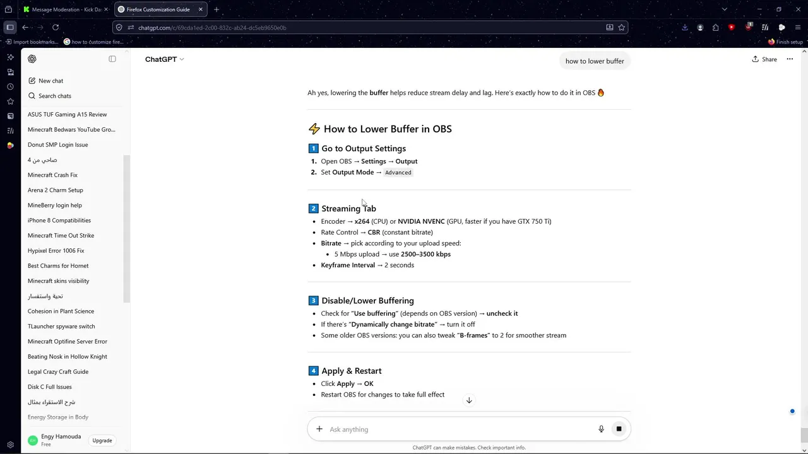The height and width of the screenshot is (454, 808).
Task: Click the Upgrade plan button
Action: [102, 440]
